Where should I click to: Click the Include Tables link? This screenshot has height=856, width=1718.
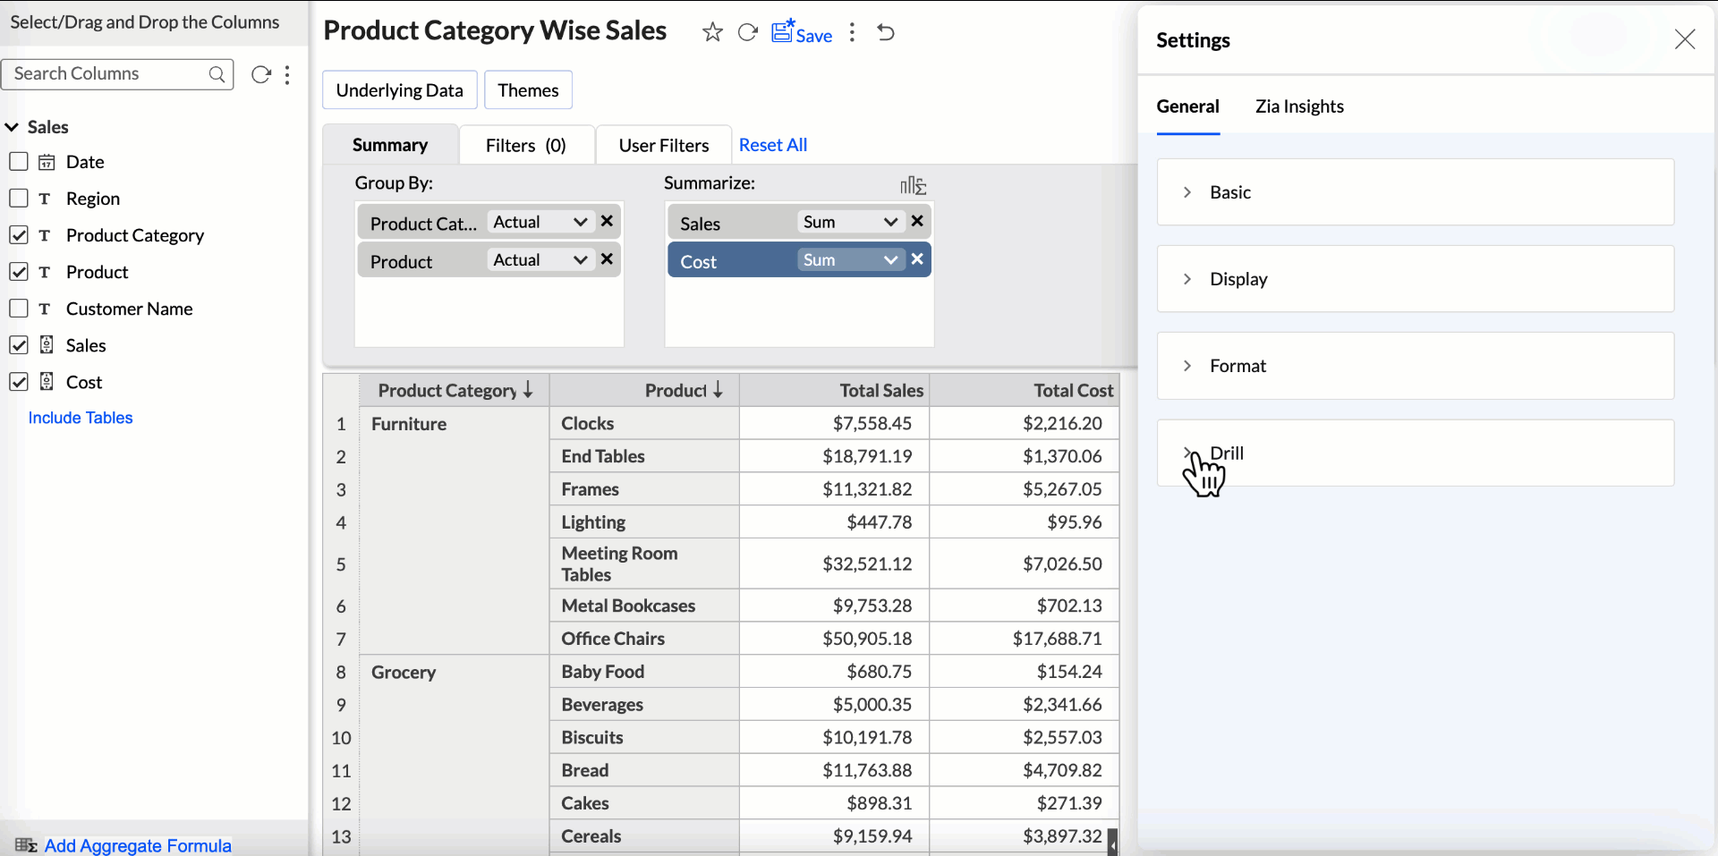pos(81,418)
